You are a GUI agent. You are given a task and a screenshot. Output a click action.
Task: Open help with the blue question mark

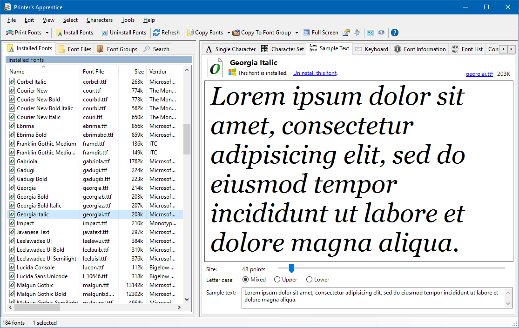[x=395, y=33]
